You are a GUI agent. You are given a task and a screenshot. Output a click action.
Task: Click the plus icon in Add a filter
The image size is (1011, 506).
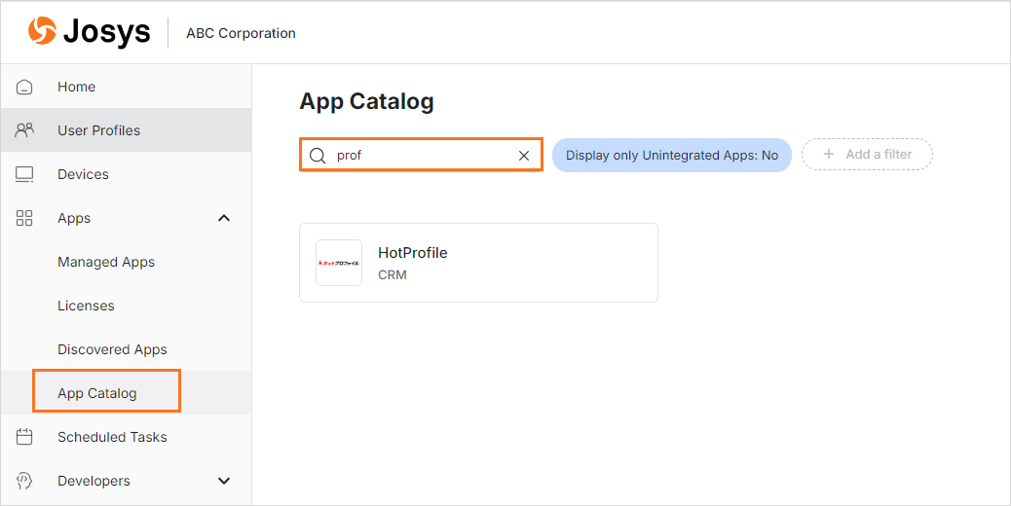(829, 154)
